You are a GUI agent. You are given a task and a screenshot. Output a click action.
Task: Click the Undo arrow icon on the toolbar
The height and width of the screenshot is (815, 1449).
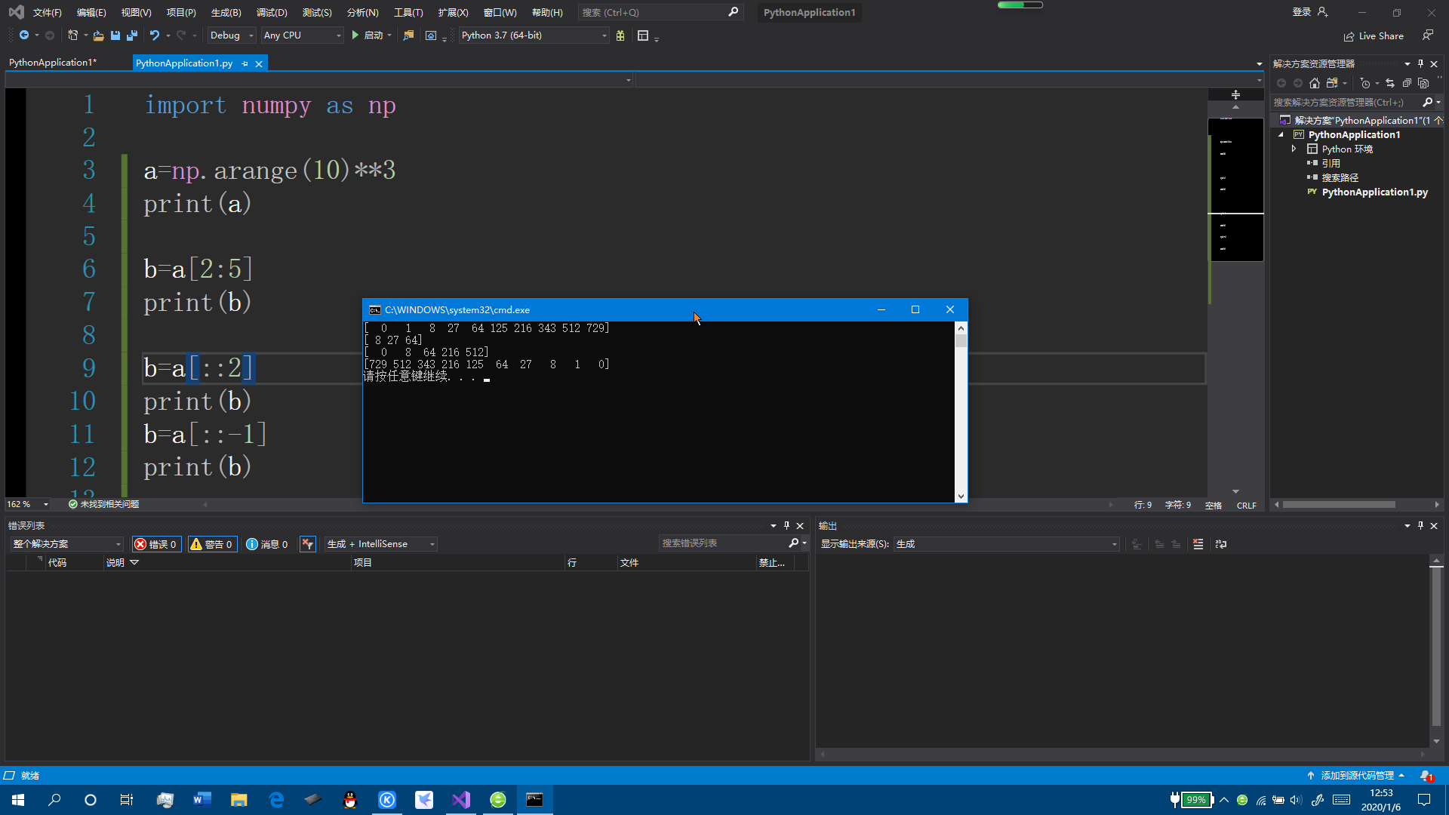click(153, 35)
